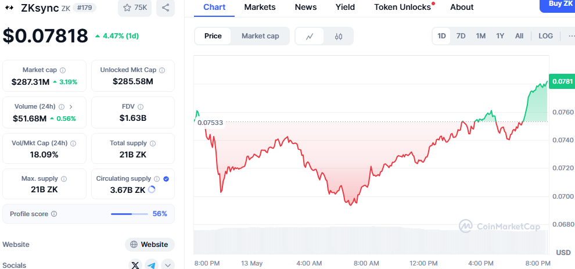This screenshot has width=575, height=269.
Task: Toggle the LOG scale on chart
Action: 545,36
